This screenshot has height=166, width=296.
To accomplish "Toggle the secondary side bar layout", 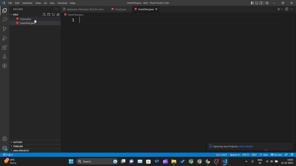I will point(261,3).
